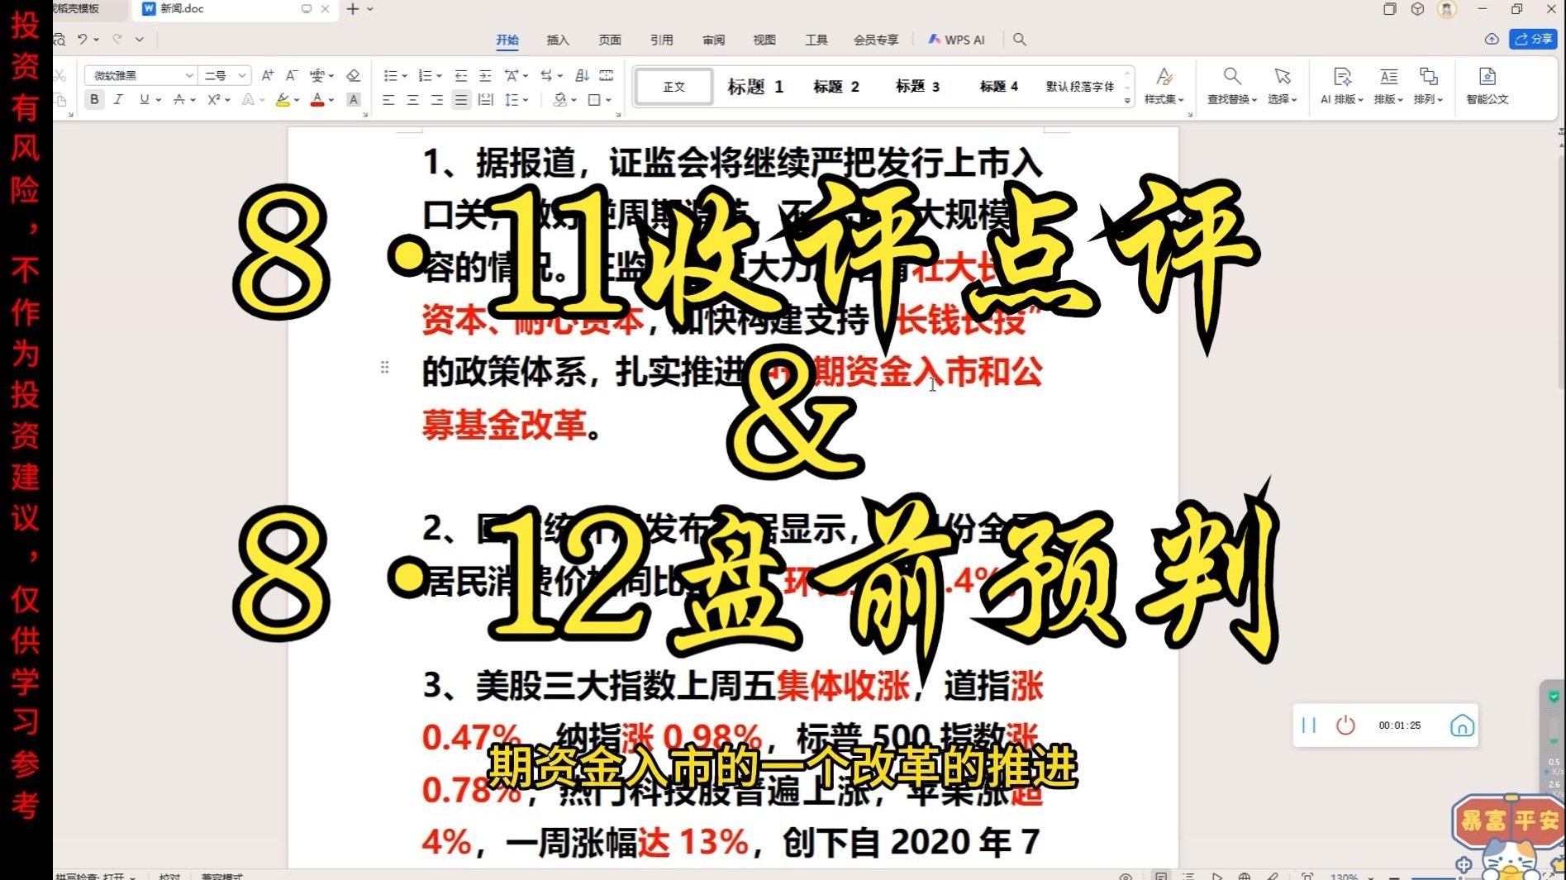Open Smart Document (智能公文) tool
1566x880 pixels.
click(1487, 87)
